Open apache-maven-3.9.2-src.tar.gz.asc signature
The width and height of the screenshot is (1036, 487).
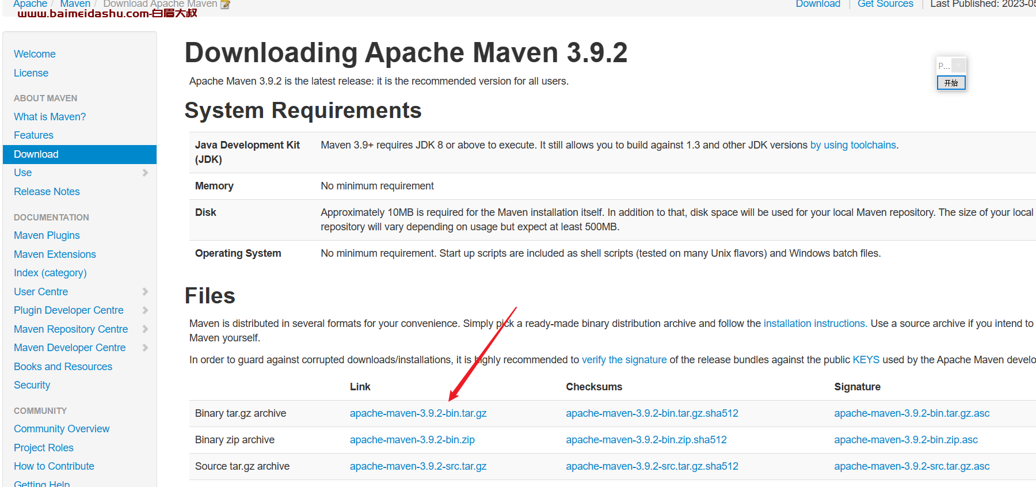(x=912, y=466)
